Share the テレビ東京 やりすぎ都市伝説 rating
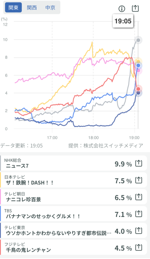 pos(138,231)
